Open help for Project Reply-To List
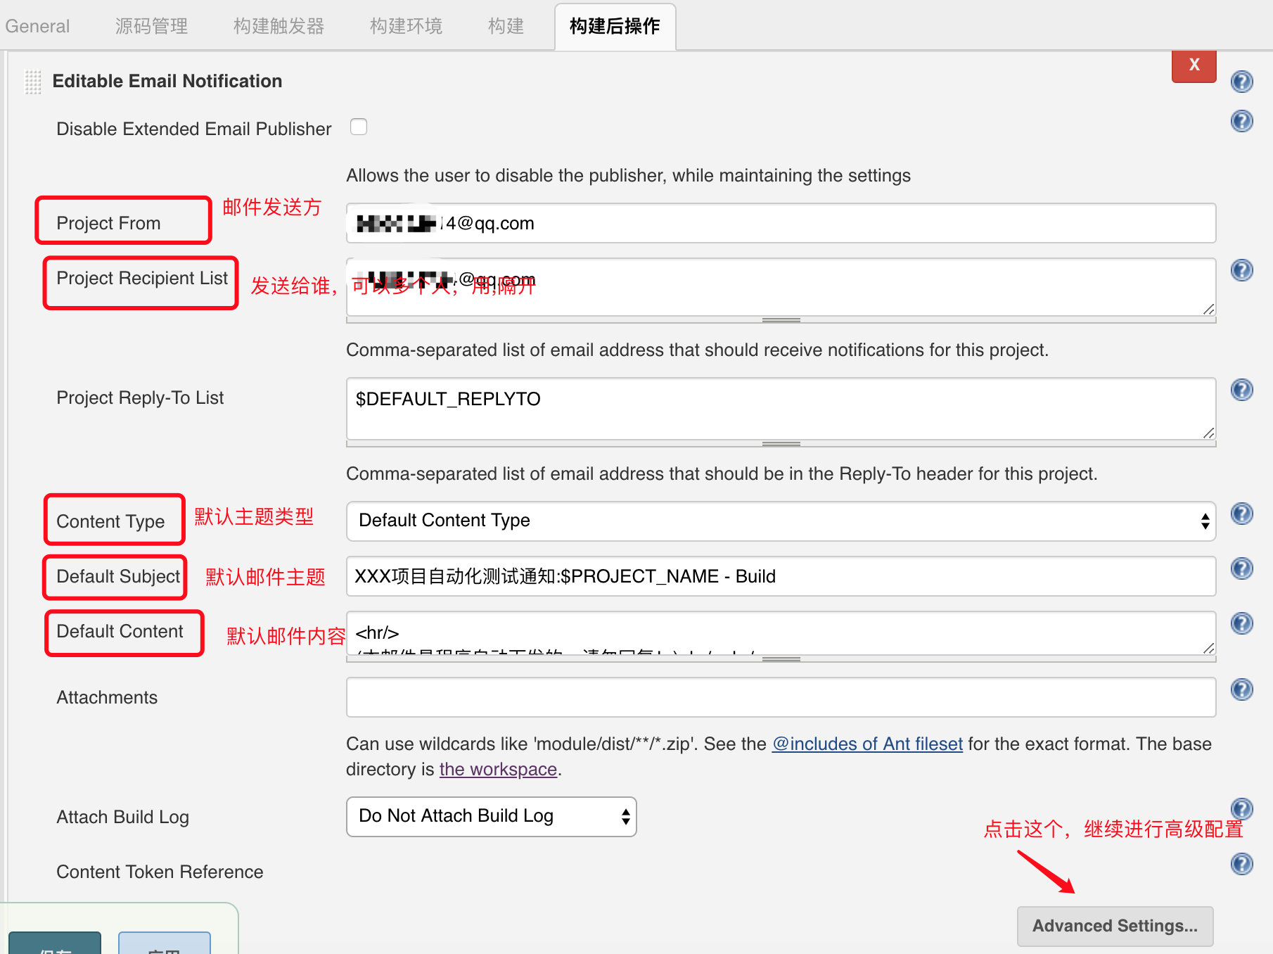Screen dimensions: 1273x954 1242,390
